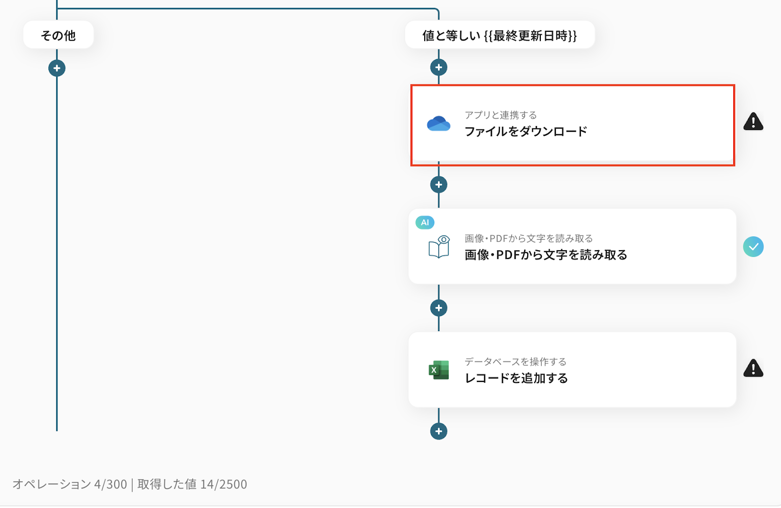Click warning icon beside ファイルをダウンロード

click(753, 122)
